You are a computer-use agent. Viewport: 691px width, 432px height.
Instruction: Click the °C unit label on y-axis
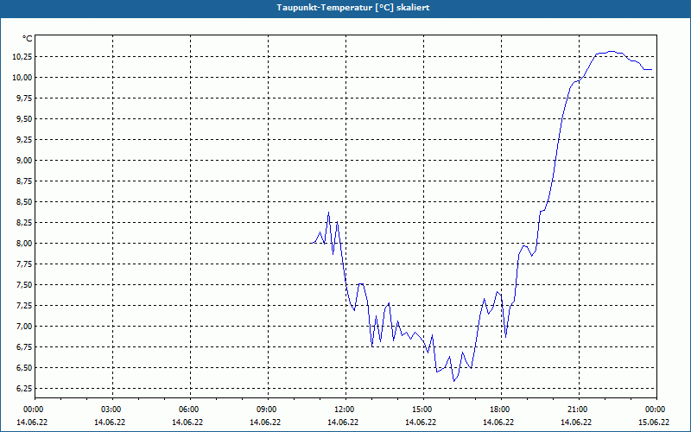[x=28, y=39]
